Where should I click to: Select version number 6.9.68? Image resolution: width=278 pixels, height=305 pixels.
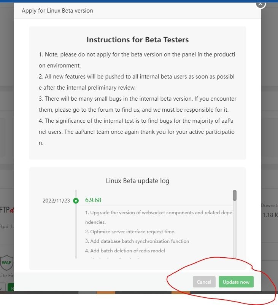tap(93, 200)
